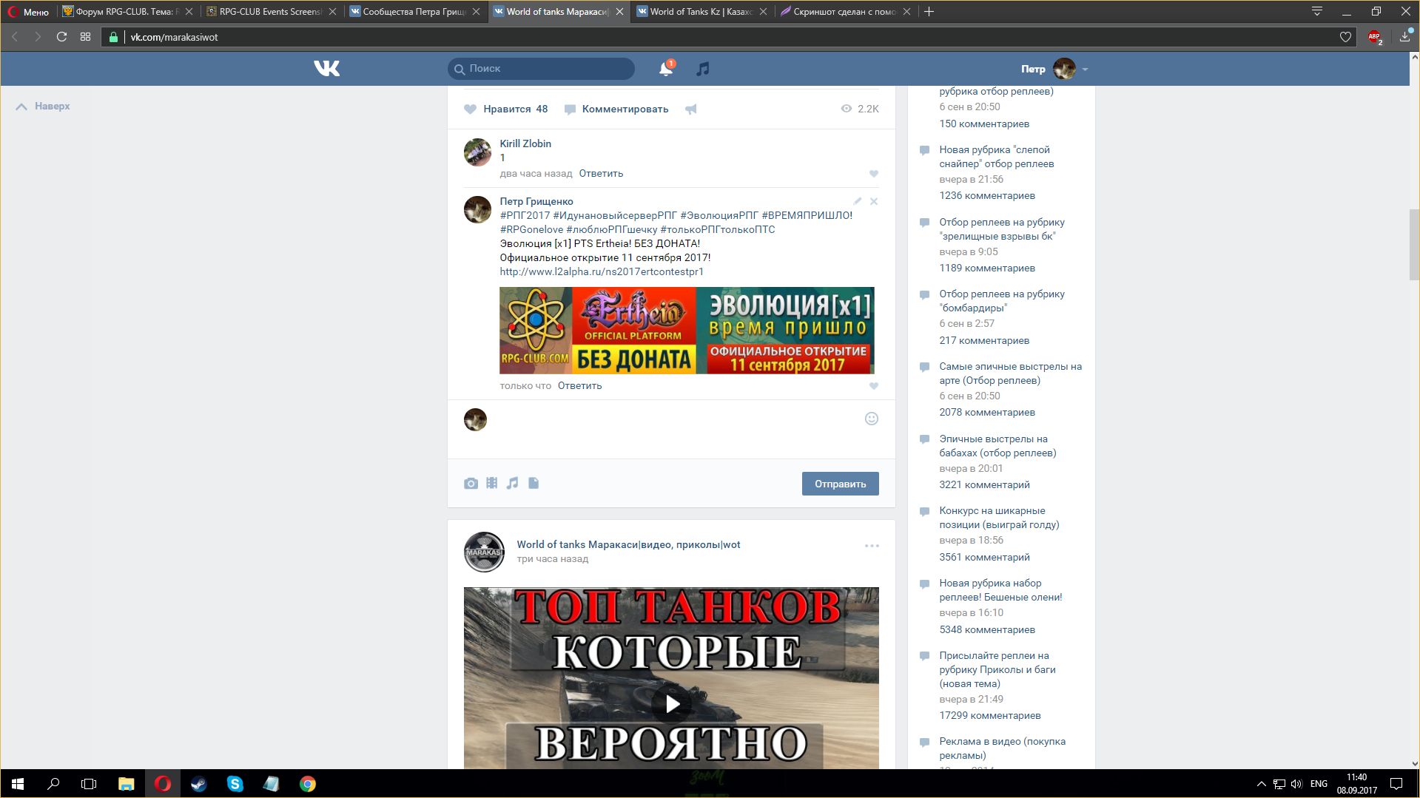The height and width of the screenshot is (798, 1420).
Task: Go back to previous page
Action: pos(14,37)
